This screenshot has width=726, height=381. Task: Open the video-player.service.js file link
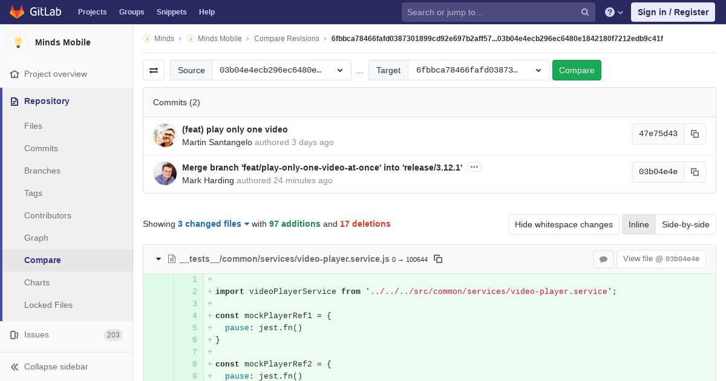[x=284, y=259]
